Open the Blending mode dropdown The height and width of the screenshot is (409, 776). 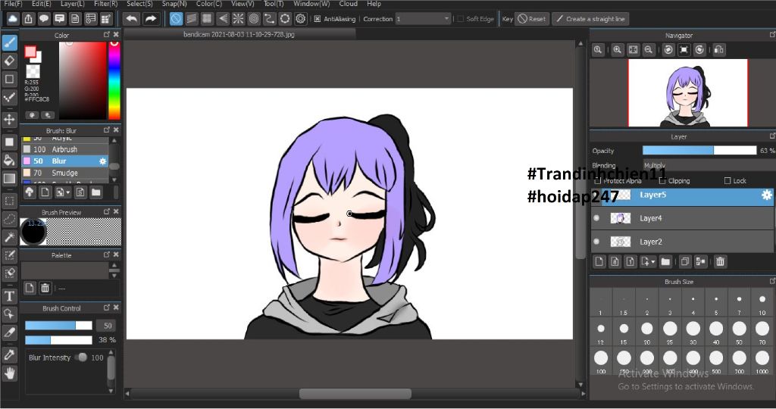pos(709,165)
